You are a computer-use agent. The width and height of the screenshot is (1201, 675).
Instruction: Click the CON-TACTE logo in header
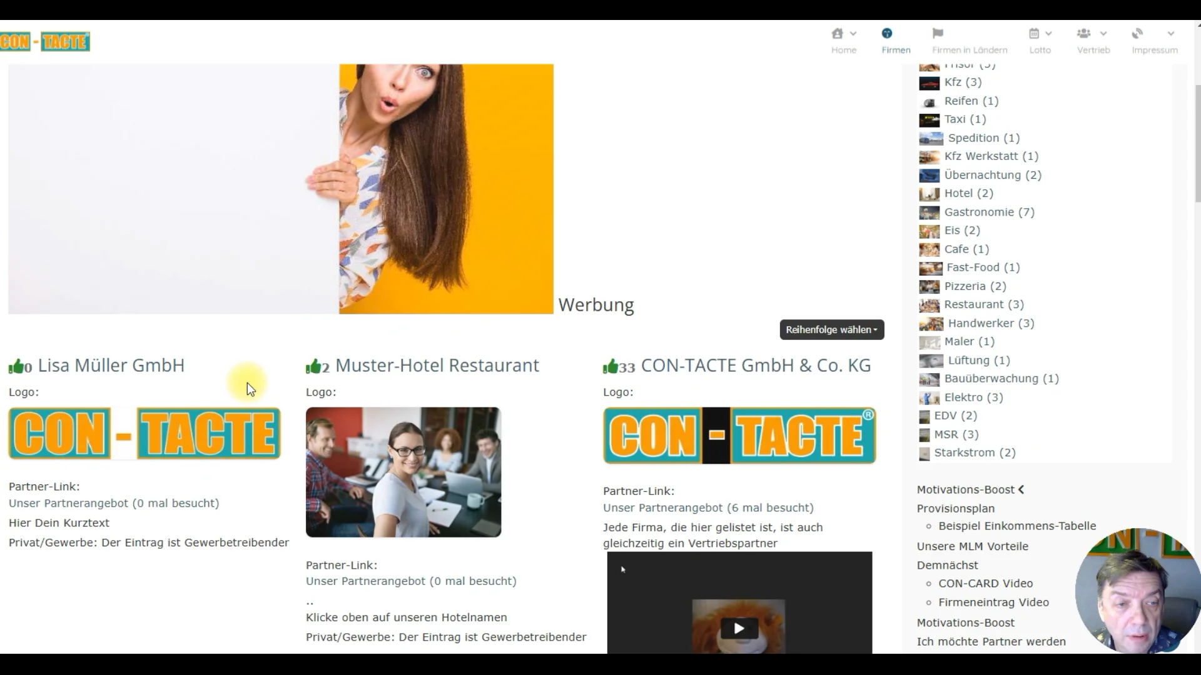45,42
